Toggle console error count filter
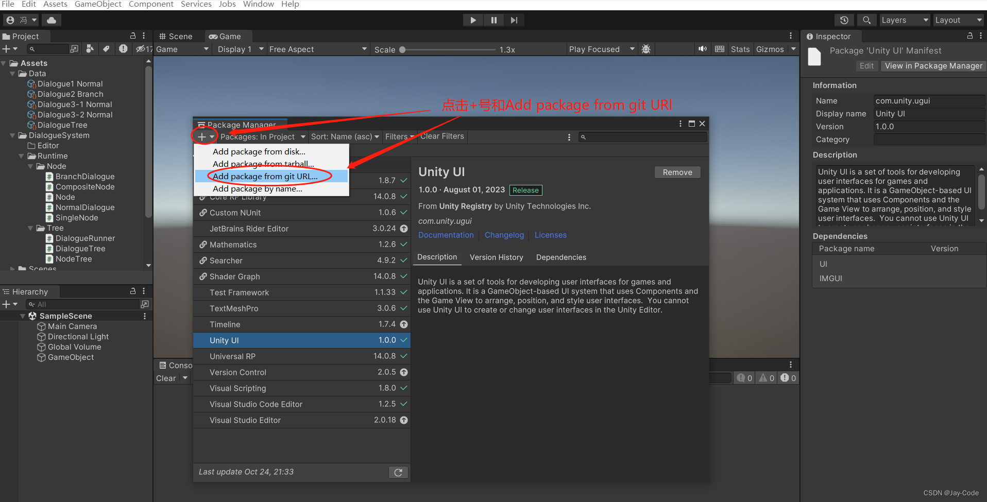 (788, 378)
